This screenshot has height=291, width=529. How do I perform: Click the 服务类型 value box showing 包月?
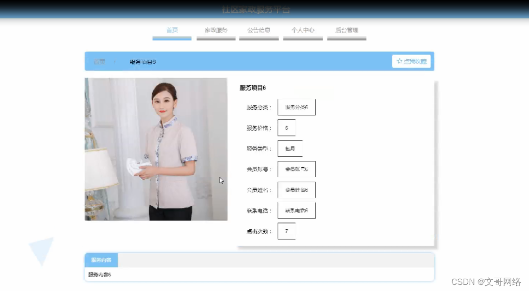click(290, 149)
